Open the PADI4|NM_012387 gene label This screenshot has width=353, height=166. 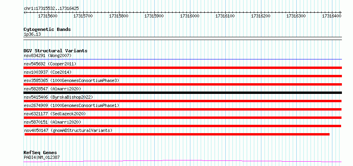(42, 157)
